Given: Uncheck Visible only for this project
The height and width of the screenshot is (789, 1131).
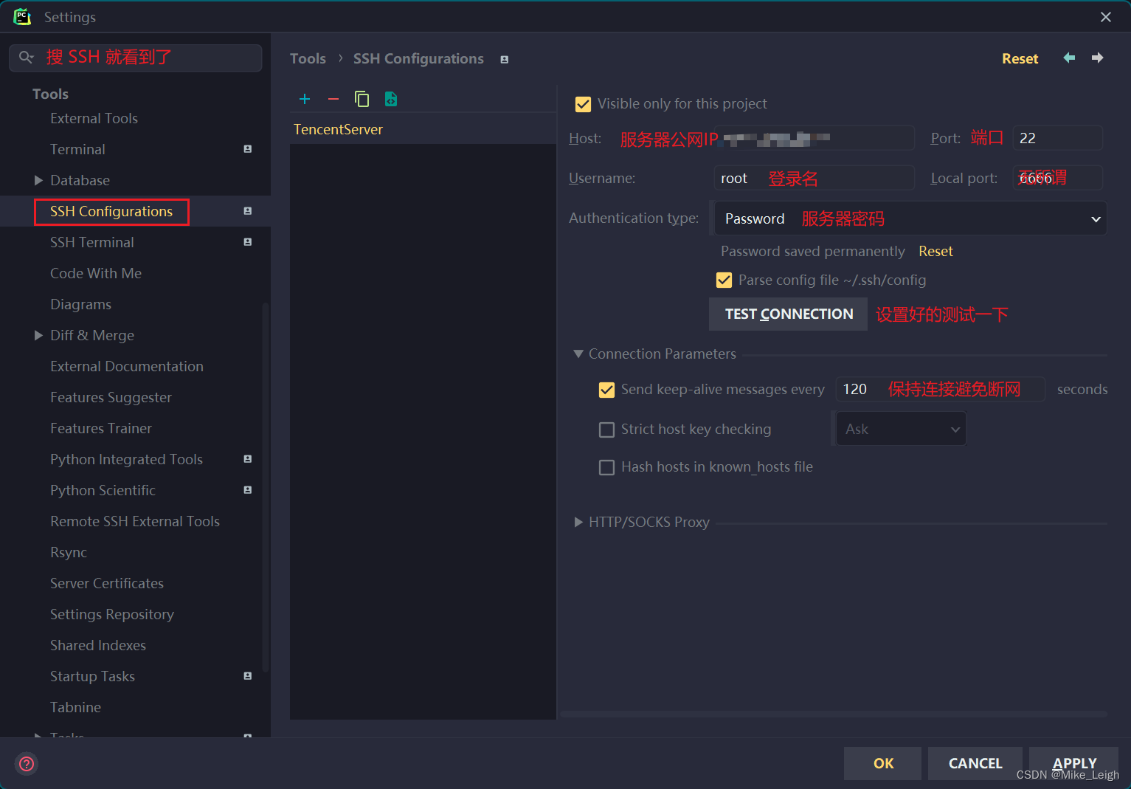Looking at the screenshot, I should [x=583, y=104].
